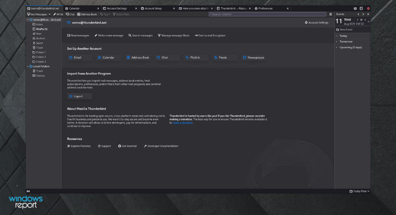The height and width of the screenshot is (215, 396).
Task: Expand the Tomorrow events section
Action: (337, 42)
